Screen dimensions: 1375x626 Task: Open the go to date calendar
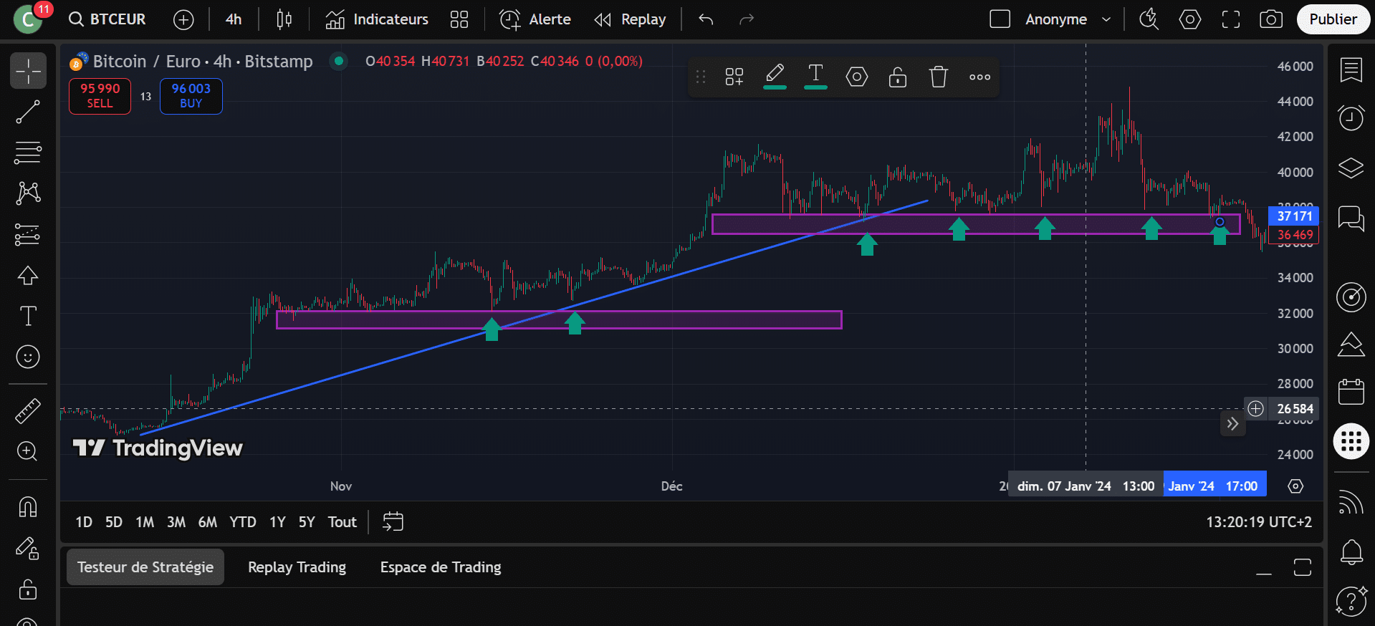pos(393,522)
